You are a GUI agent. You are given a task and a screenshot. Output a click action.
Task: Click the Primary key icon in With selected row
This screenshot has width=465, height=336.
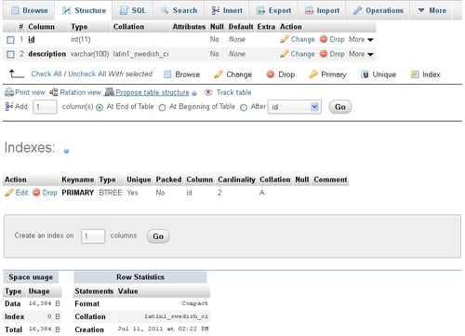pyautogui.click(x=312, y=74)
